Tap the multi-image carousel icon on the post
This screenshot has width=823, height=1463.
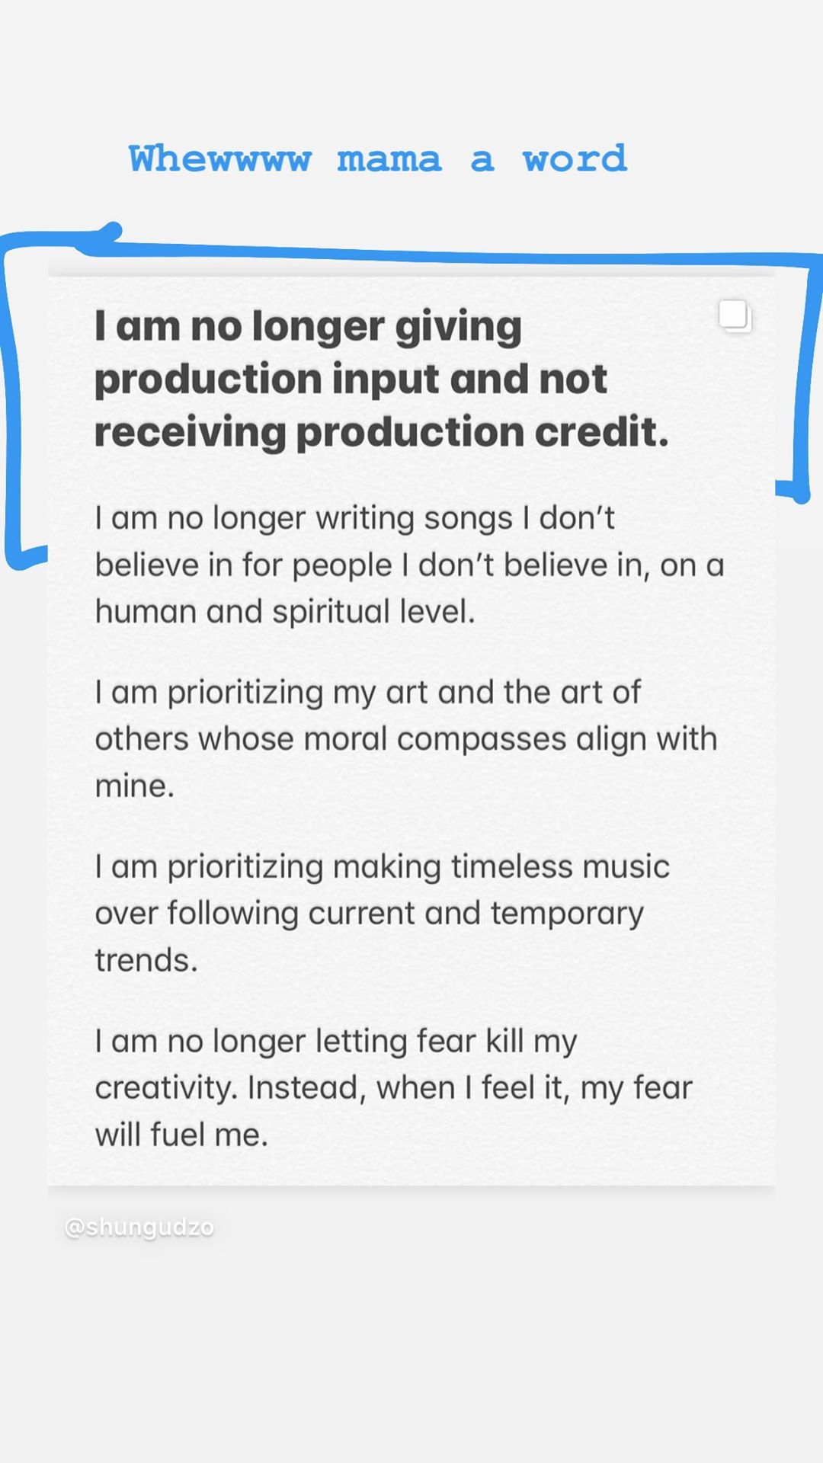735,316
